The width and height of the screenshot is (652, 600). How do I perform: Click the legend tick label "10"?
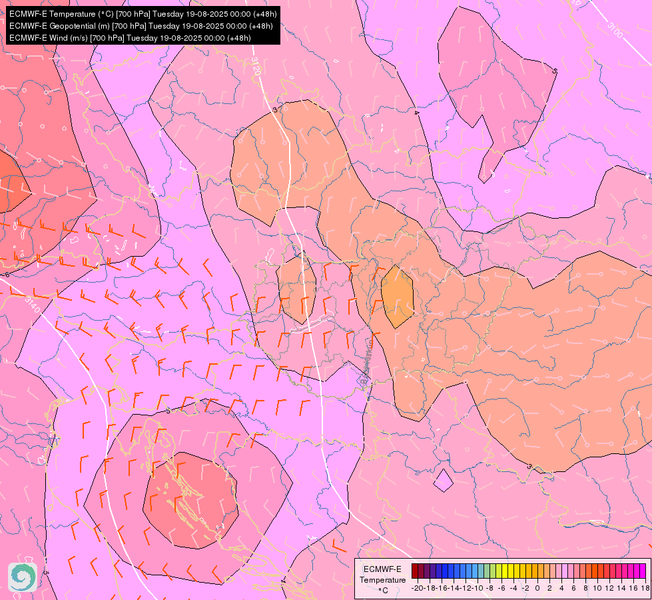[597, 588]
